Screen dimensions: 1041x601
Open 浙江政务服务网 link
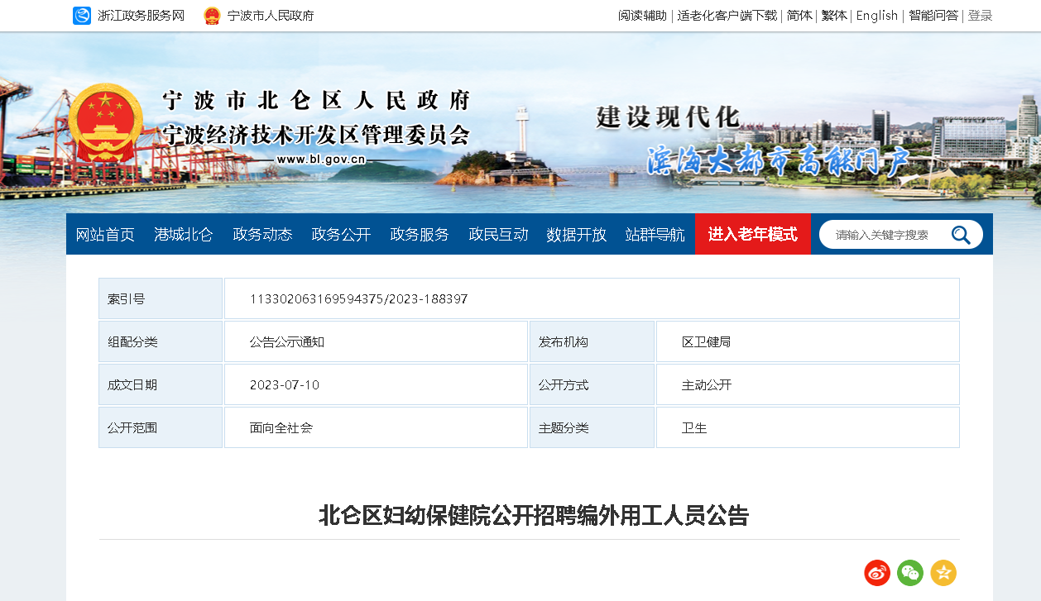point(141,16)
